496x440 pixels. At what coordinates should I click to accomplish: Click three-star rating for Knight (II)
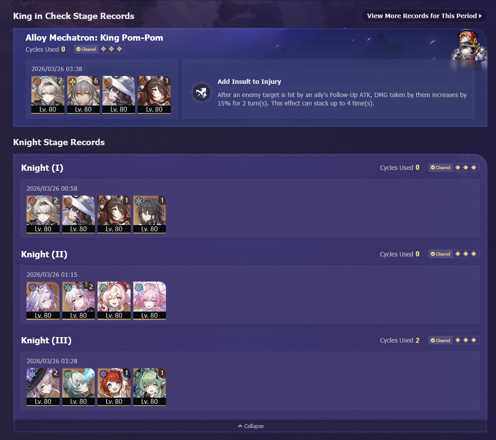click(x=466, y=254)
